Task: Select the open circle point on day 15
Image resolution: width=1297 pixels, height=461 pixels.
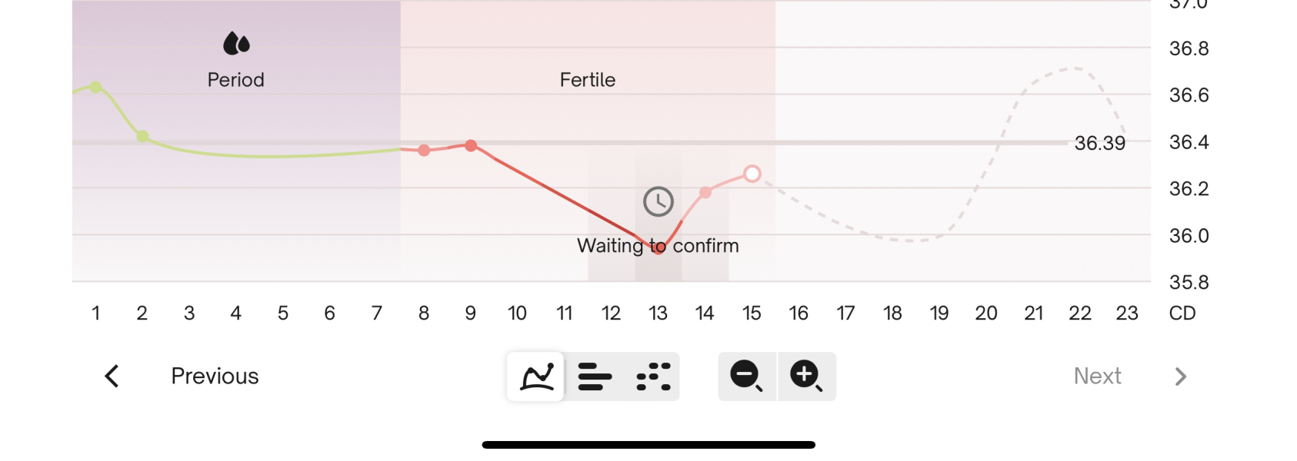Action: [x=752, y=174]
